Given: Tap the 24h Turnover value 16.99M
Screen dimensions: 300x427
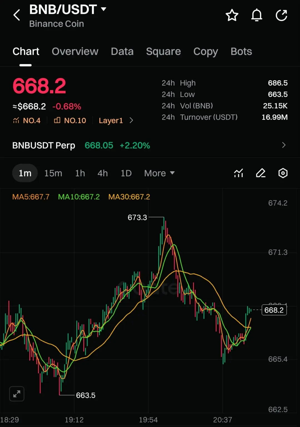Looking at the screenshot, I should click(x=274, y=117).
